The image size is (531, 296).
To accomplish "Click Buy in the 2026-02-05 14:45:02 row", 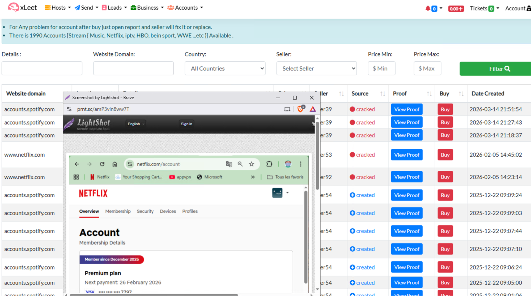I will pos(445,155).
